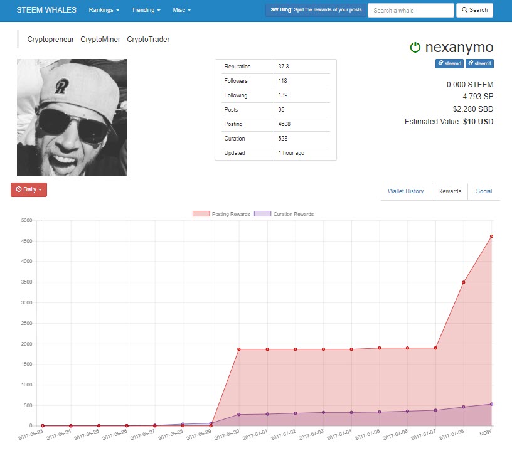512x458 pixels.
Task: Select Following value 139
Action: pos(283,95)
